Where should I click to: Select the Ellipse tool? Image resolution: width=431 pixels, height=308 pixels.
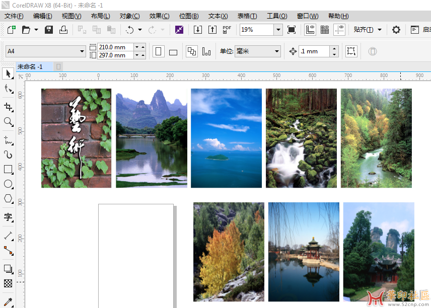tap(9, 184)
